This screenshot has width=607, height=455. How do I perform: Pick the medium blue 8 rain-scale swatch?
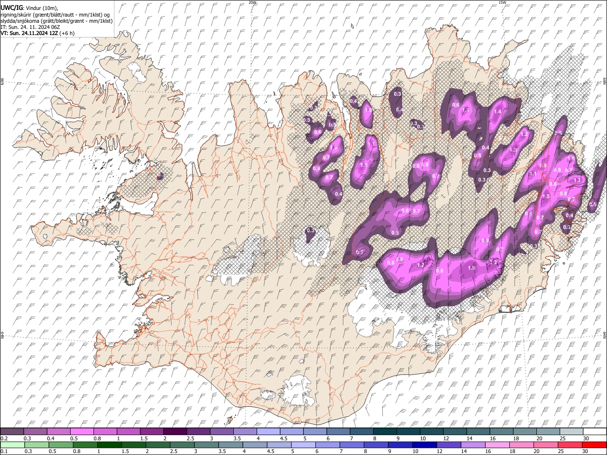376,445
